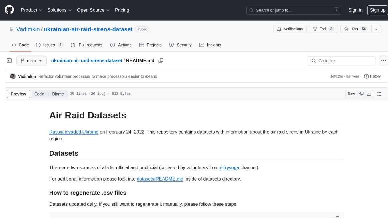Screen dimensions: 388x218
Task: Open the Vadimkin owner profile link
Action: pyautogui.click(x=28, y=29)
